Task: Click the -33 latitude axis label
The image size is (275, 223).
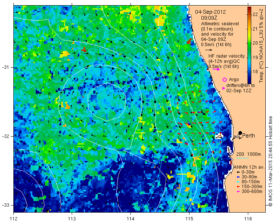Action: [x=5, y=205]
